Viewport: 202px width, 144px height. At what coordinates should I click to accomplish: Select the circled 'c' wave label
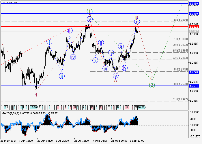pos(137,22)
